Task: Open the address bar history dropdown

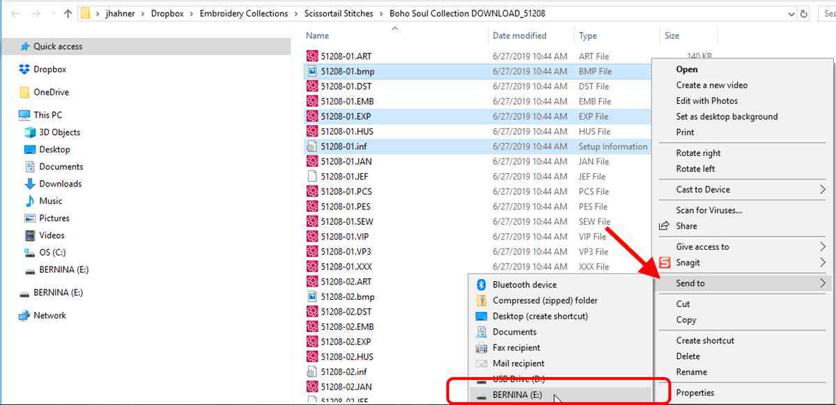Action: tap(791, 13)
